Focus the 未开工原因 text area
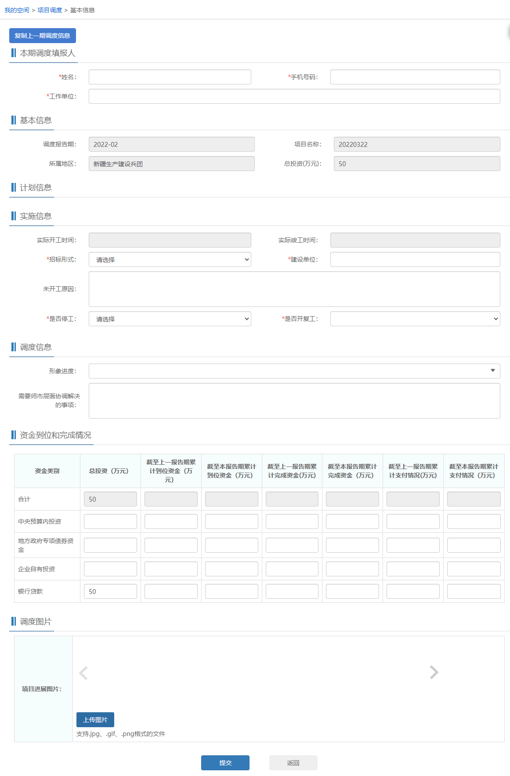The image size is (510, 776). point(294,289)
